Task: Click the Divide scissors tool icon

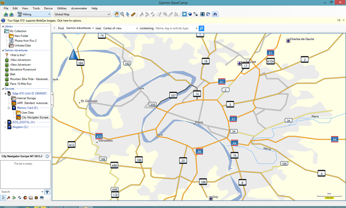Action: pos(176,14)
